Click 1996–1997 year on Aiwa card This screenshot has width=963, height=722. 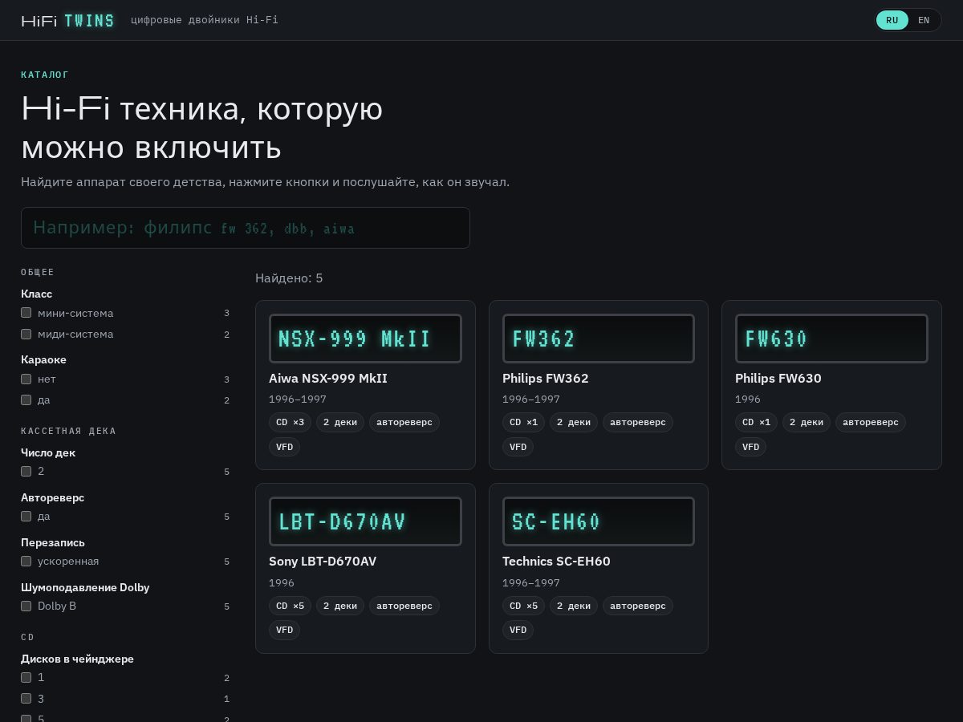(297, 399)
